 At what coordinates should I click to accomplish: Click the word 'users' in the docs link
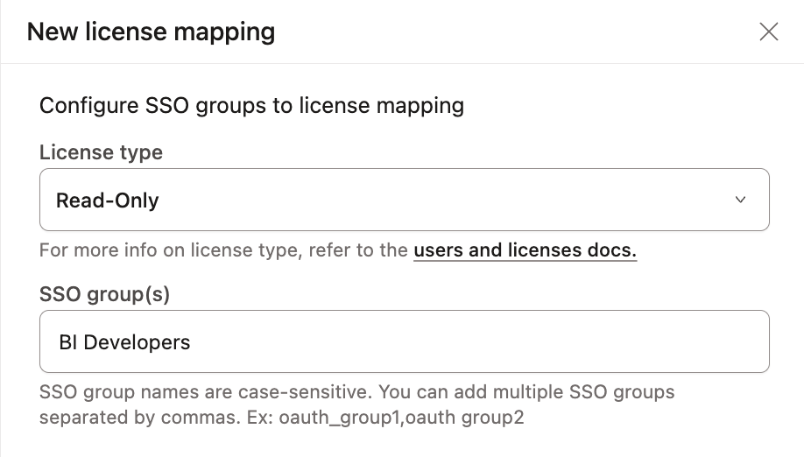pyautogui.click(x=438, y=251)
